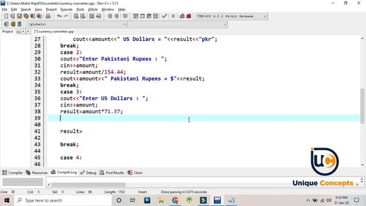
Task: Click the Close file toolbar icon
Action: [x=33, y=16]
